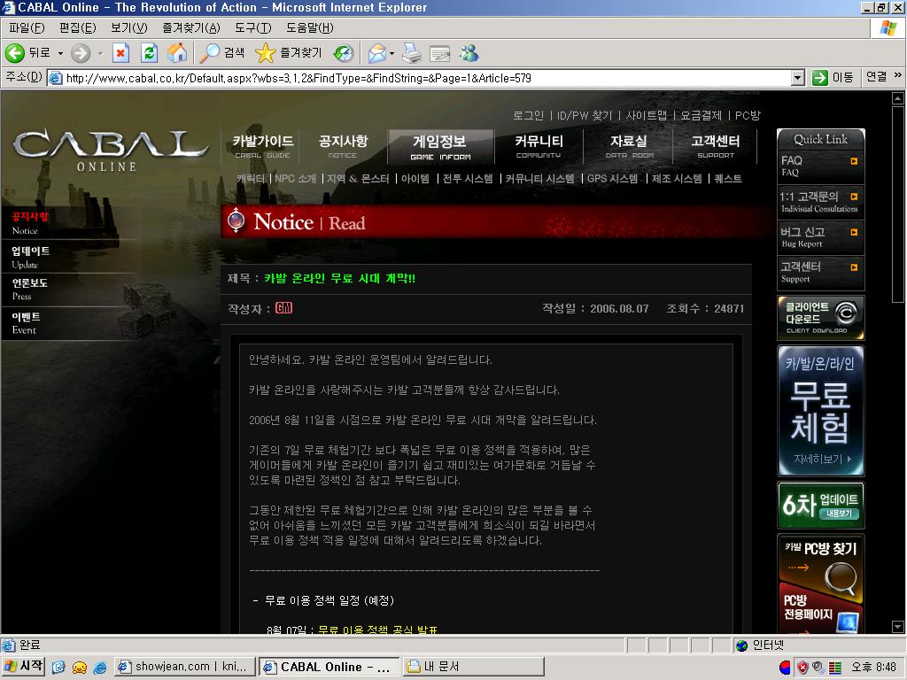Image resolution: width=907 pixels, height=680 pixels.
Task: Open the 요금결제 payment link
Action: [702, 116]
